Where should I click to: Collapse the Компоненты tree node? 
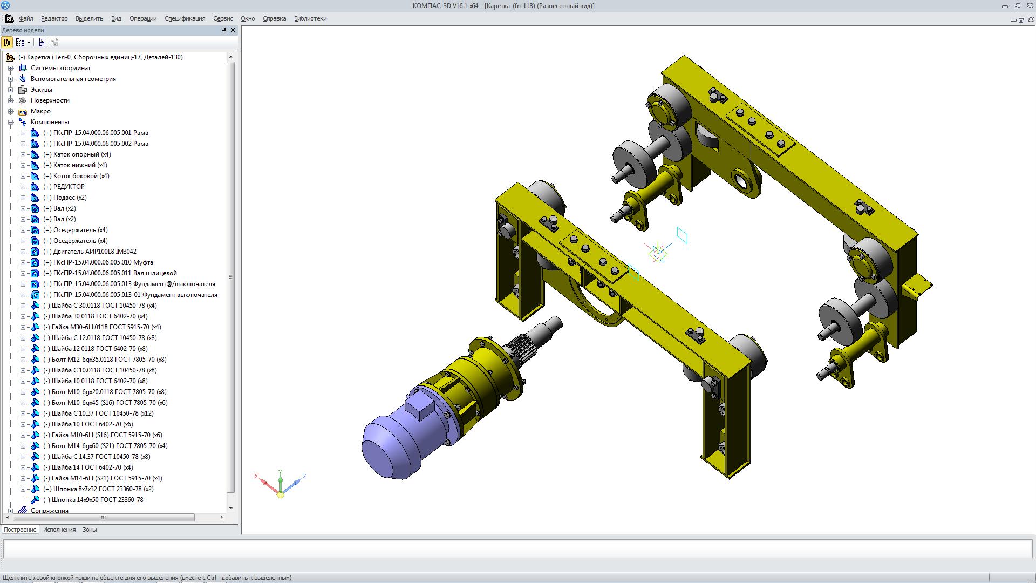coord(10,122)
